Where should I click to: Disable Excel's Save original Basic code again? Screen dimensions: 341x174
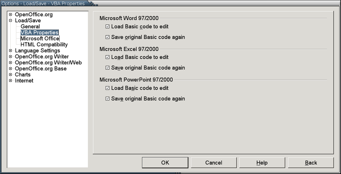pos(108,68)
